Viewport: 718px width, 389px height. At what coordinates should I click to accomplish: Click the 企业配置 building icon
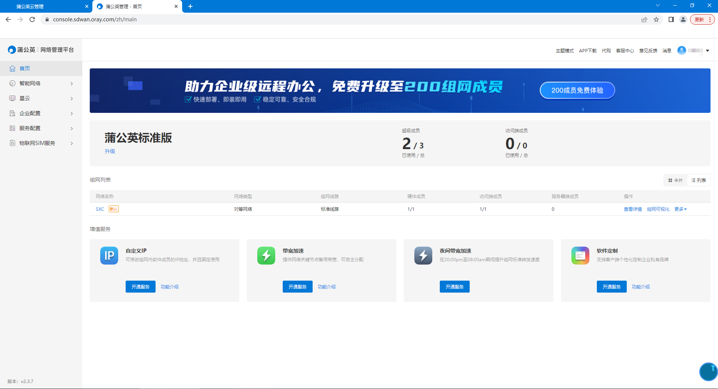(12, 113)
